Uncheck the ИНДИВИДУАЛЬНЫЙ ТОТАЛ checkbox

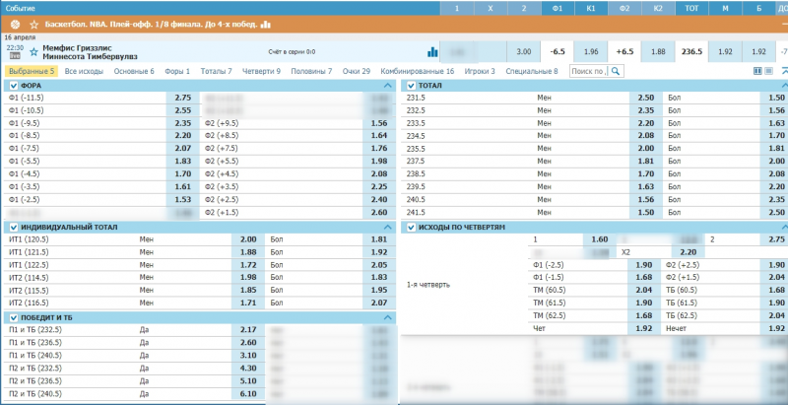13,227
